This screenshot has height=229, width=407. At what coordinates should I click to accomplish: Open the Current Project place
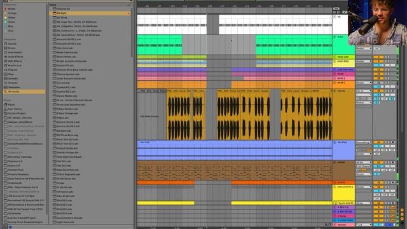pos(15,113)
